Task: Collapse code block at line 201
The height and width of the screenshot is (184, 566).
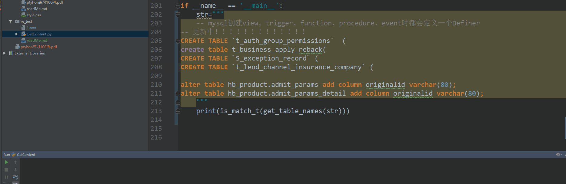Action: pyautogui.click(x=178, y=6)
